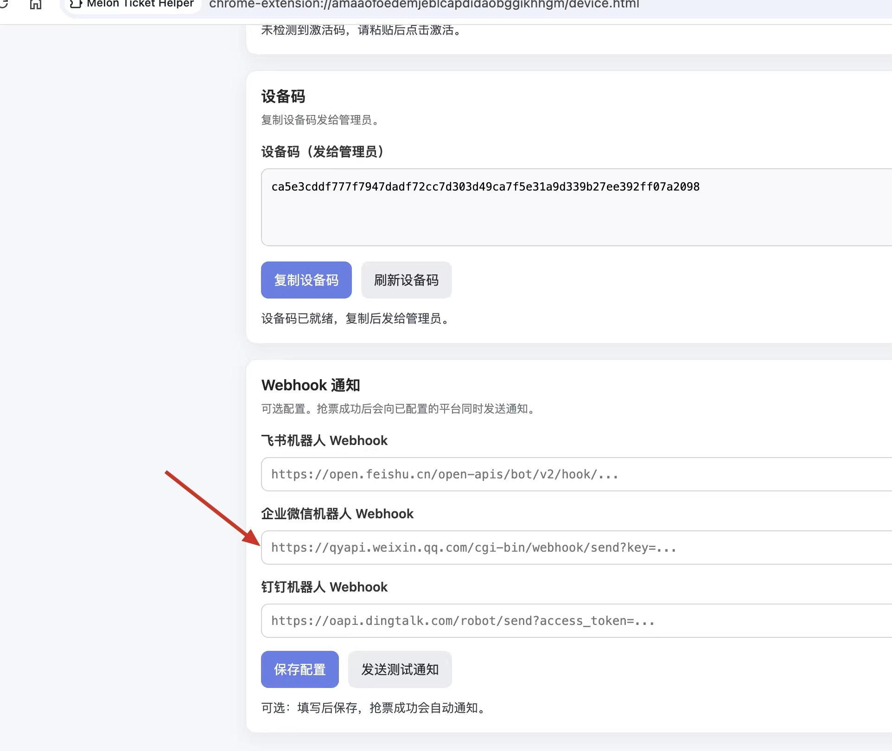The image size is (892, 751).
Task: Click the 复制设备码 button
Action: click(306, 280)
